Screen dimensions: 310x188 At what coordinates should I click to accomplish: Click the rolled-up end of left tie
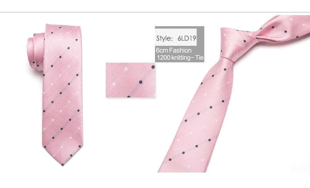tap(35, 51)
